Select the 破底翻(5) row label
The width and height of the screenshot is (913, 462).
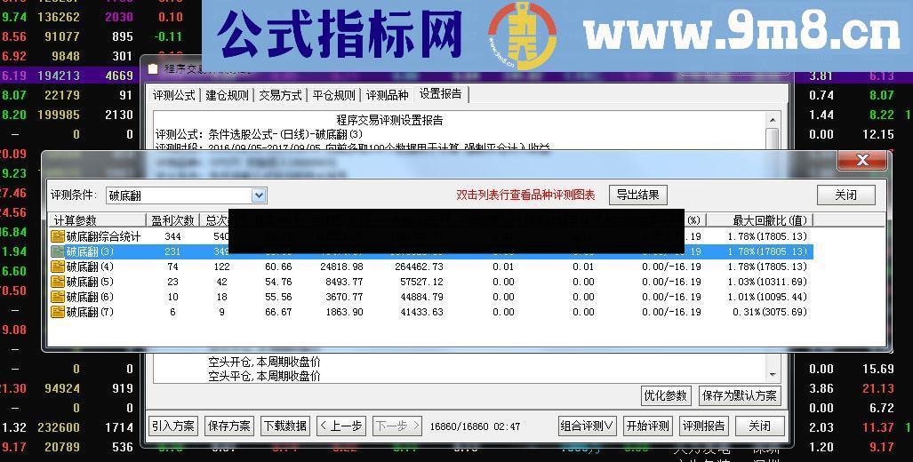[90, 282]
